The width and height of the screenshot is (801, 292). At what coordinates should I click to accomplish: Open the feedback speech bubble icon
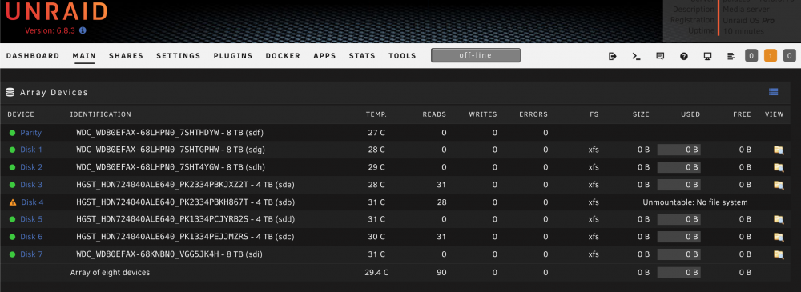660,56
